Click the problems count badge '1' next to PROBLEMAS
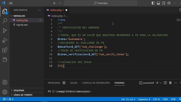Screen dimensions: 181x102 64,83
